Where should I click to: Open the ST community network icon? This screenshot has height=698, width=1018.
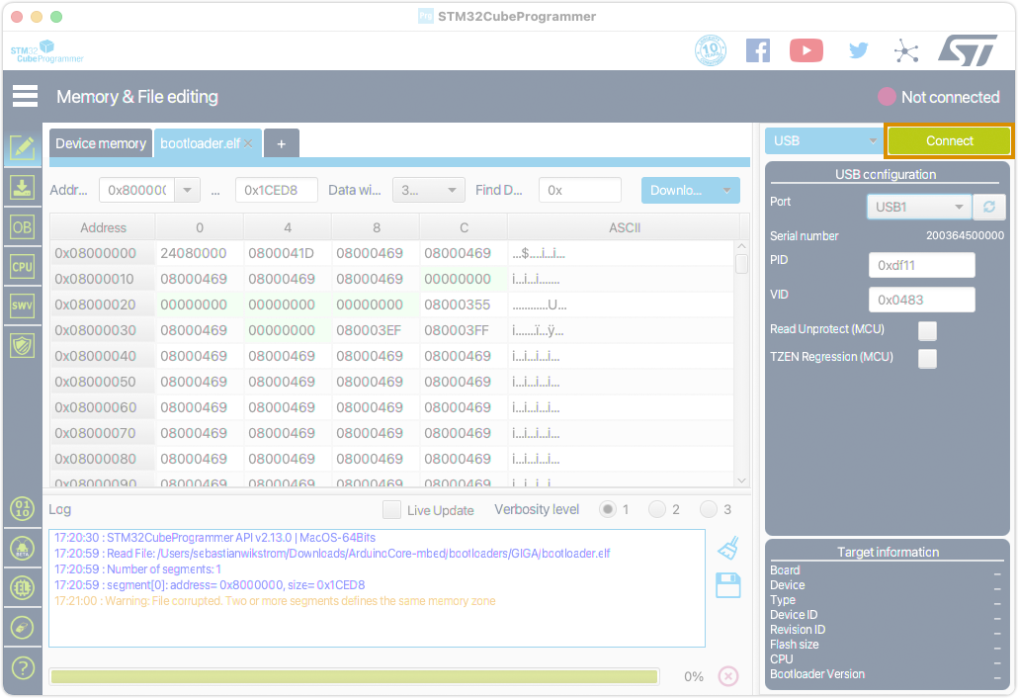(x=905, y=50)
